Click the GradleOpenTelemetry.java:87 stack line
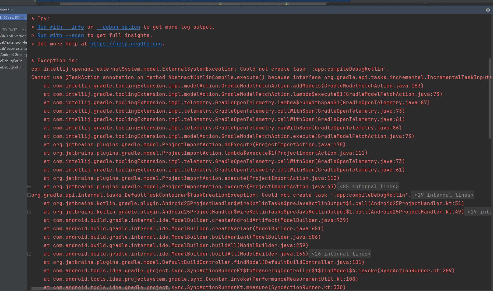The width and height of the screenshot is (493, 291). [x=237, y=103]
